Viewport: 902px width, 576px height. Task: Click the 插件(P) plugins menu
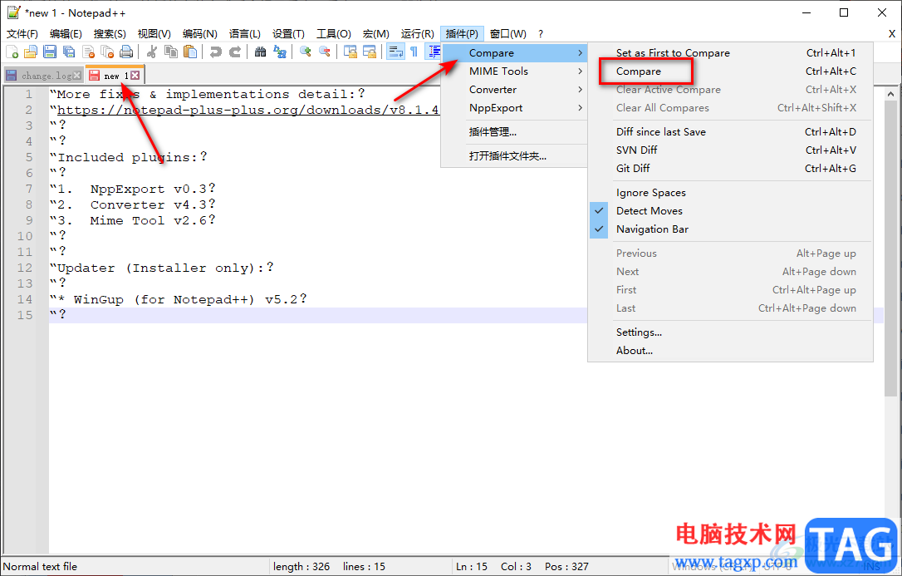pos(462,34)
